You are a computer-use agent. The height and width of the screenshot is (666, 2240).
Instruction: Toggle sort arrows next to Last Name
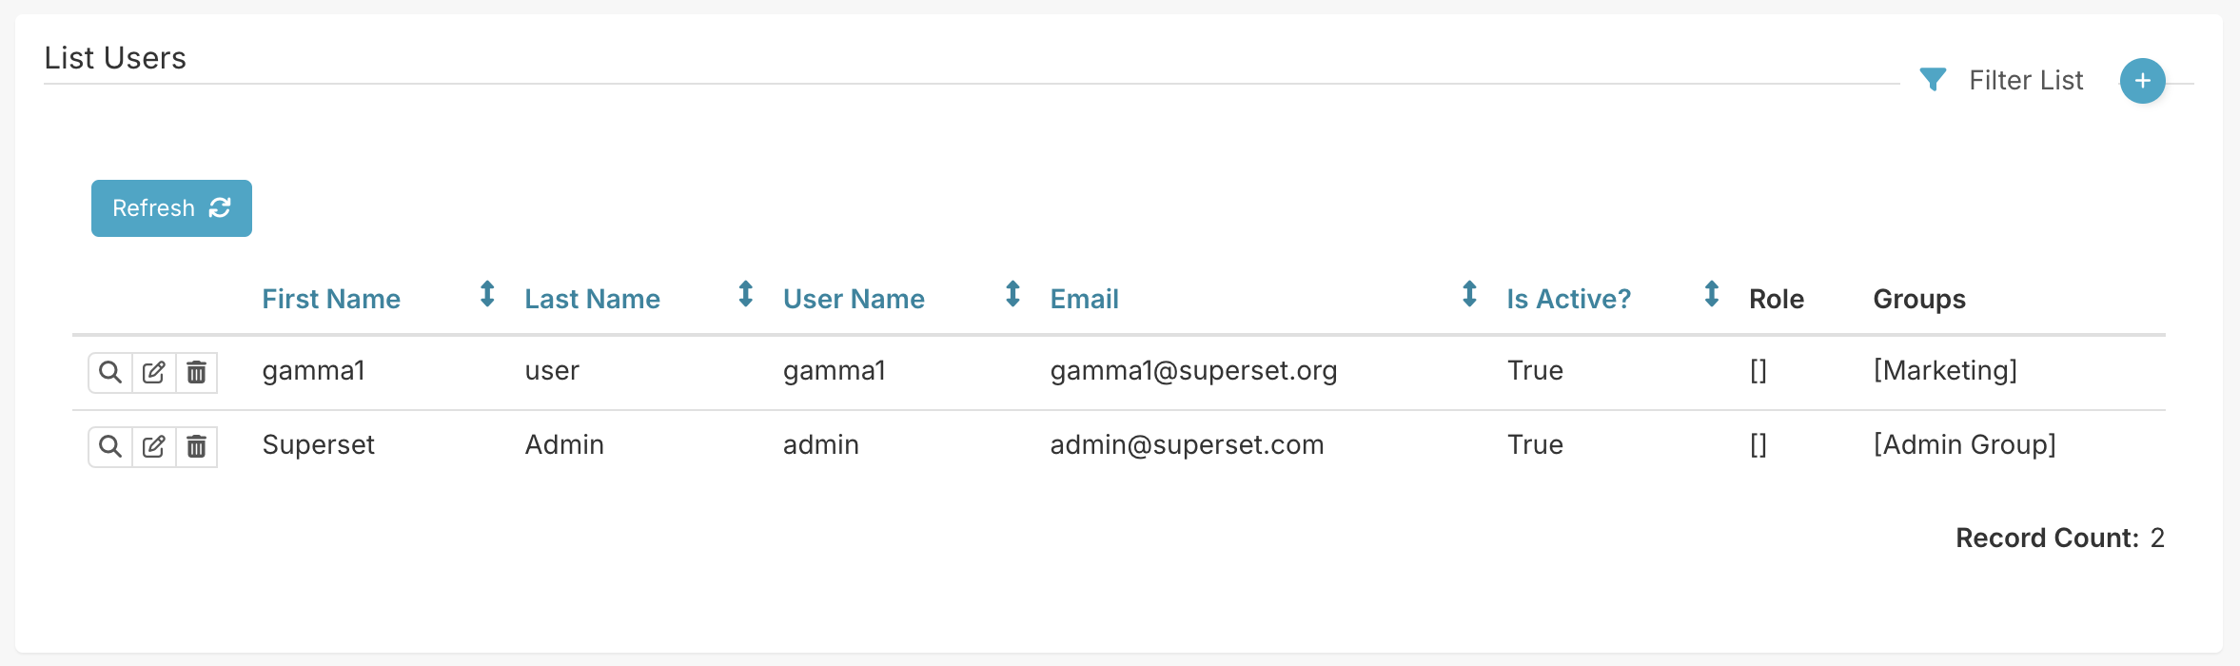[746, 294]
